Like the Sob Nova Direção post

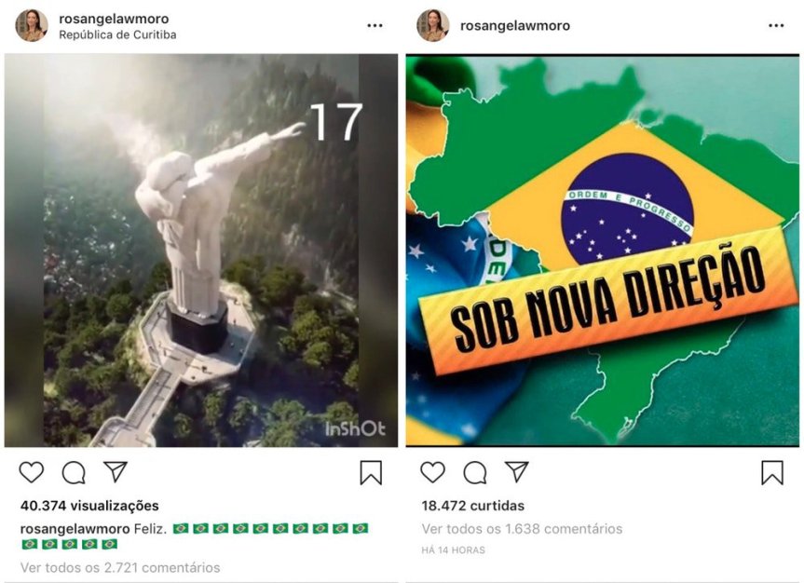point(433,472)
